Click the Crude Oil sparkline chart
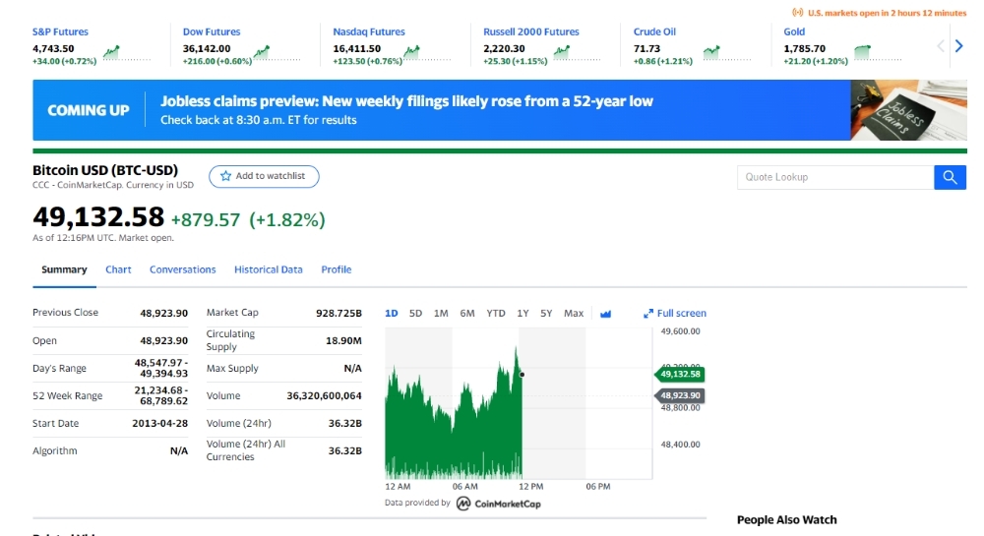The width and height of the screenshot is (984, 536). point(727,53)
